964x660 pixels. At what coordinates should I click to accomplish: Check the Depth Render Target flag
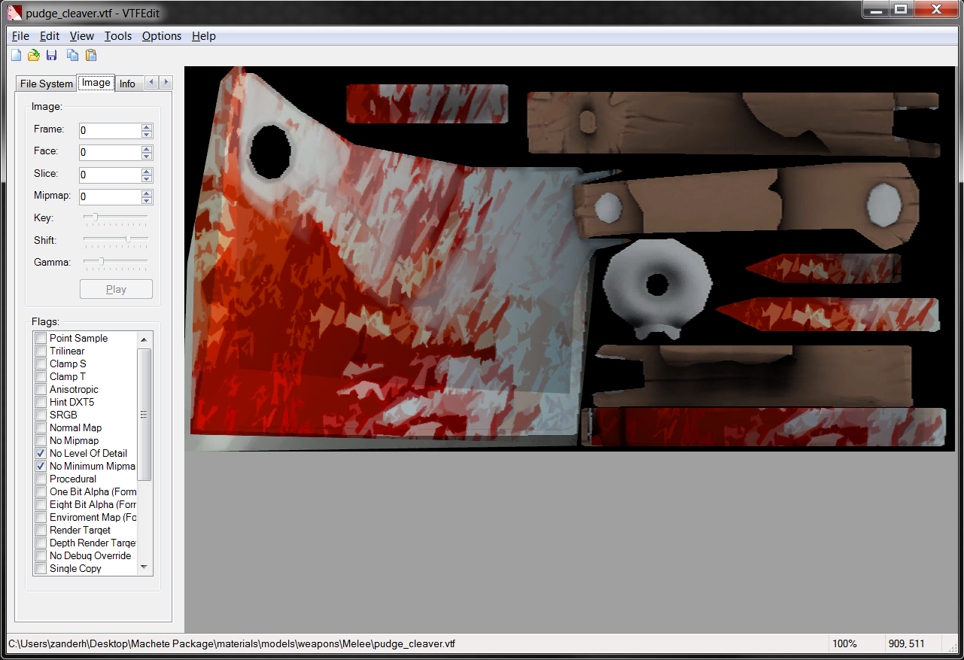[41, 543]
